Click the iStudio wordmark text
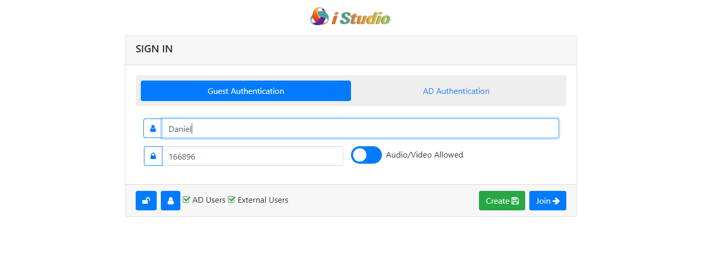The image size is (702, 274). coord(361,18)
